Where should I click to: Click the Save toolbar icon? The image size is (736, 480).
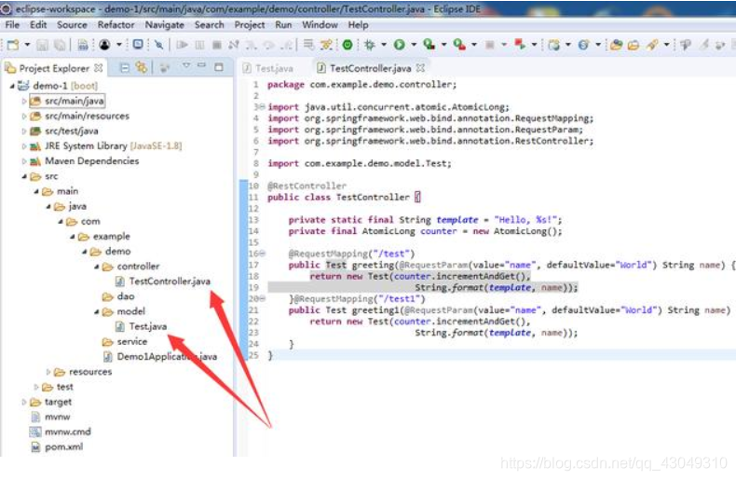point(42,45)
